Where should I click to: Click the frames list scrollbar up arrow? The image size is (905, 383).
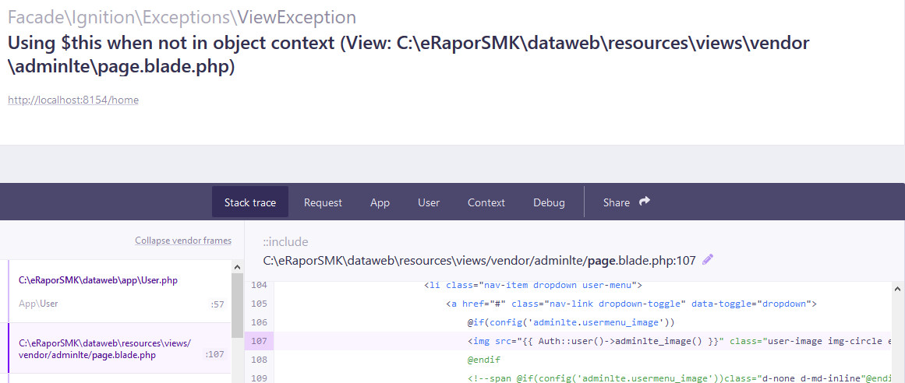pos(237,267)
